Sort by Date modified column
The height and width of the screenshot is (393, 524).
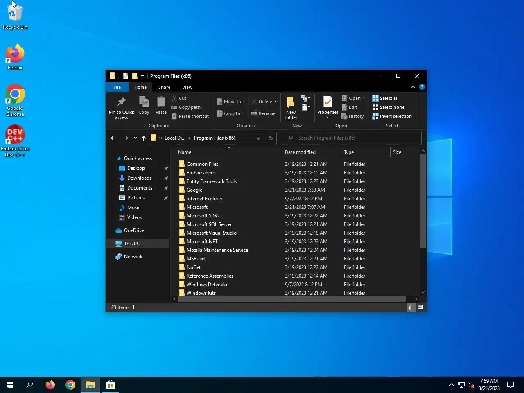312,152
